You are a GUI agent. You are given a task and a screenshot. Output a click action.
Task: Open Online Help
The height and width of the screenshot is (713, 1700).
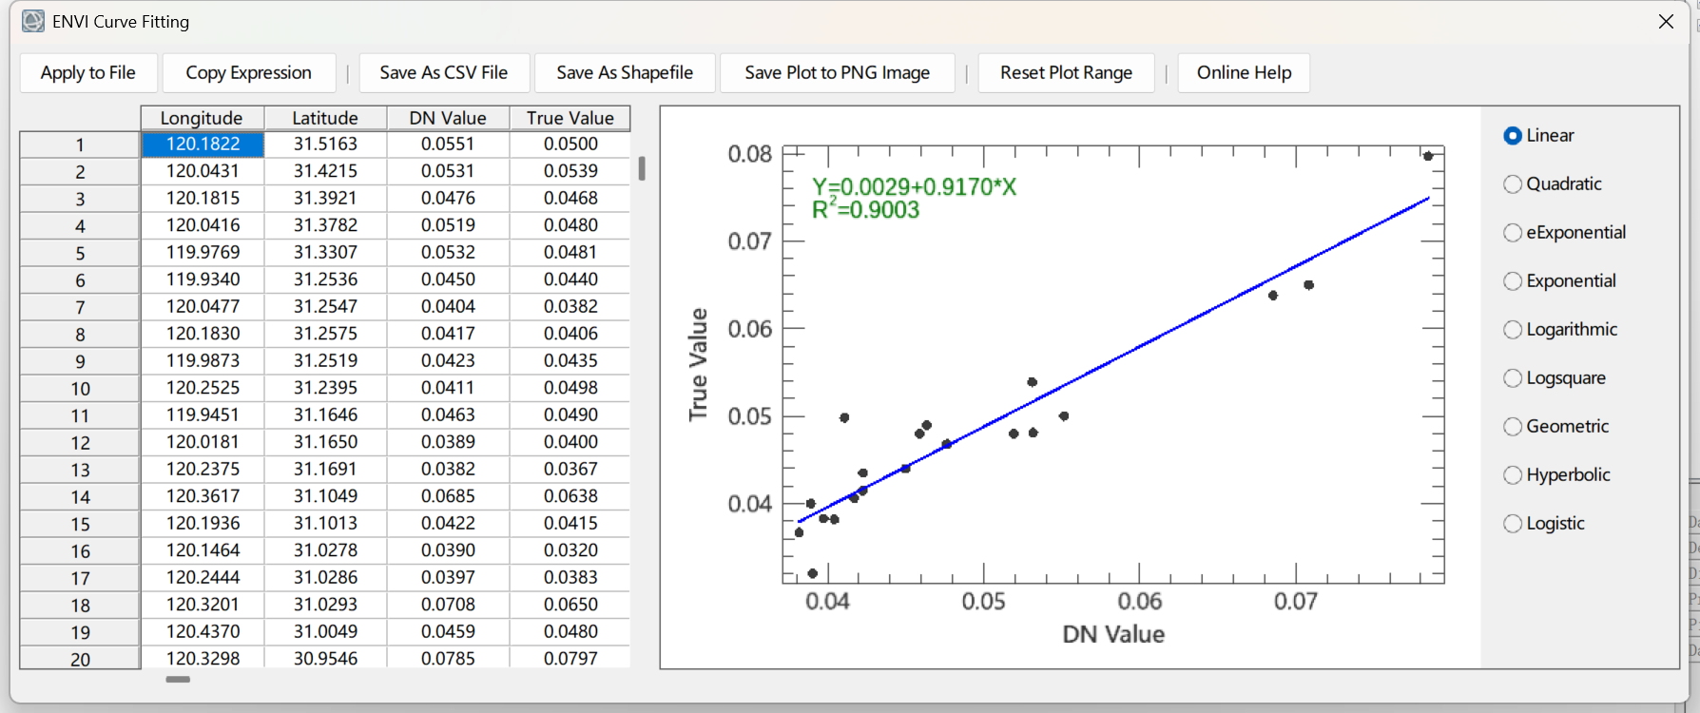click(x=1244, y=72)
